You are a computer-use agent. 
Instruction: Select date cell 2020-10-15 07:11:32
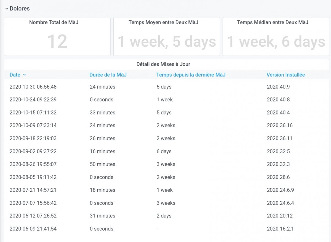pyautogui.click(x=33, y=113)
